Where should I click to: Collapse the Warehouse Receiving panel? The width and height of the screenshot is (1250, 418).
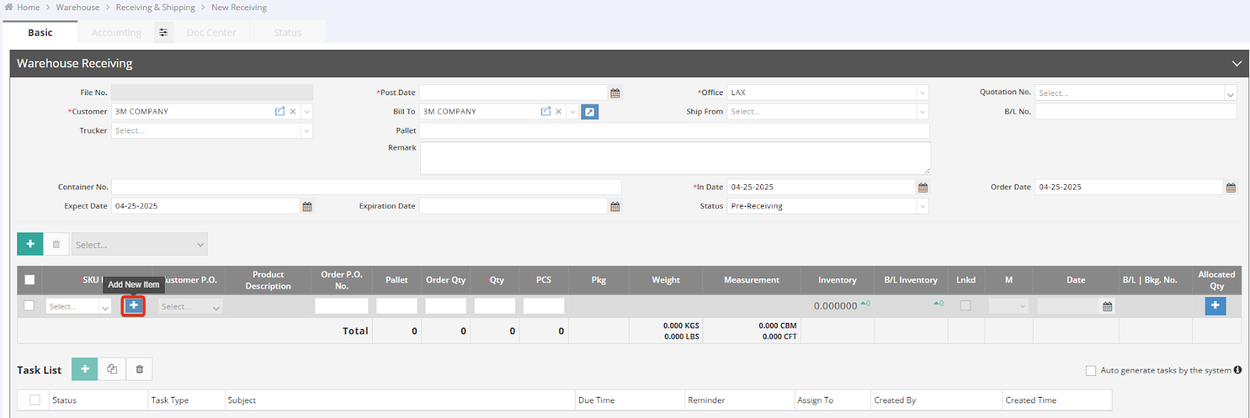[x=1236, y=63]
